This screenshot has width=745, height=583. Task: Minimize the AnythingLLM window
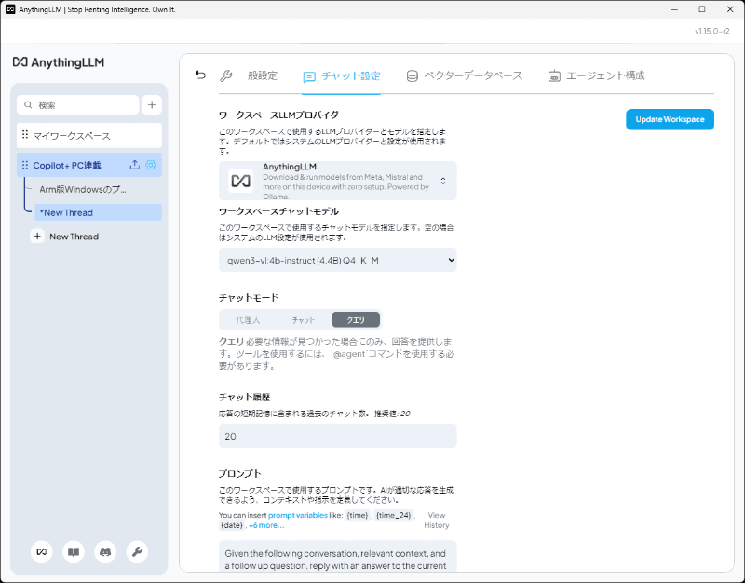(x=674, y=9)
